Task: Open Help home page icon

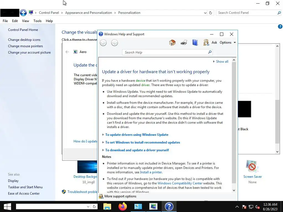Action: pyautogui.click(x=172, y=43)
